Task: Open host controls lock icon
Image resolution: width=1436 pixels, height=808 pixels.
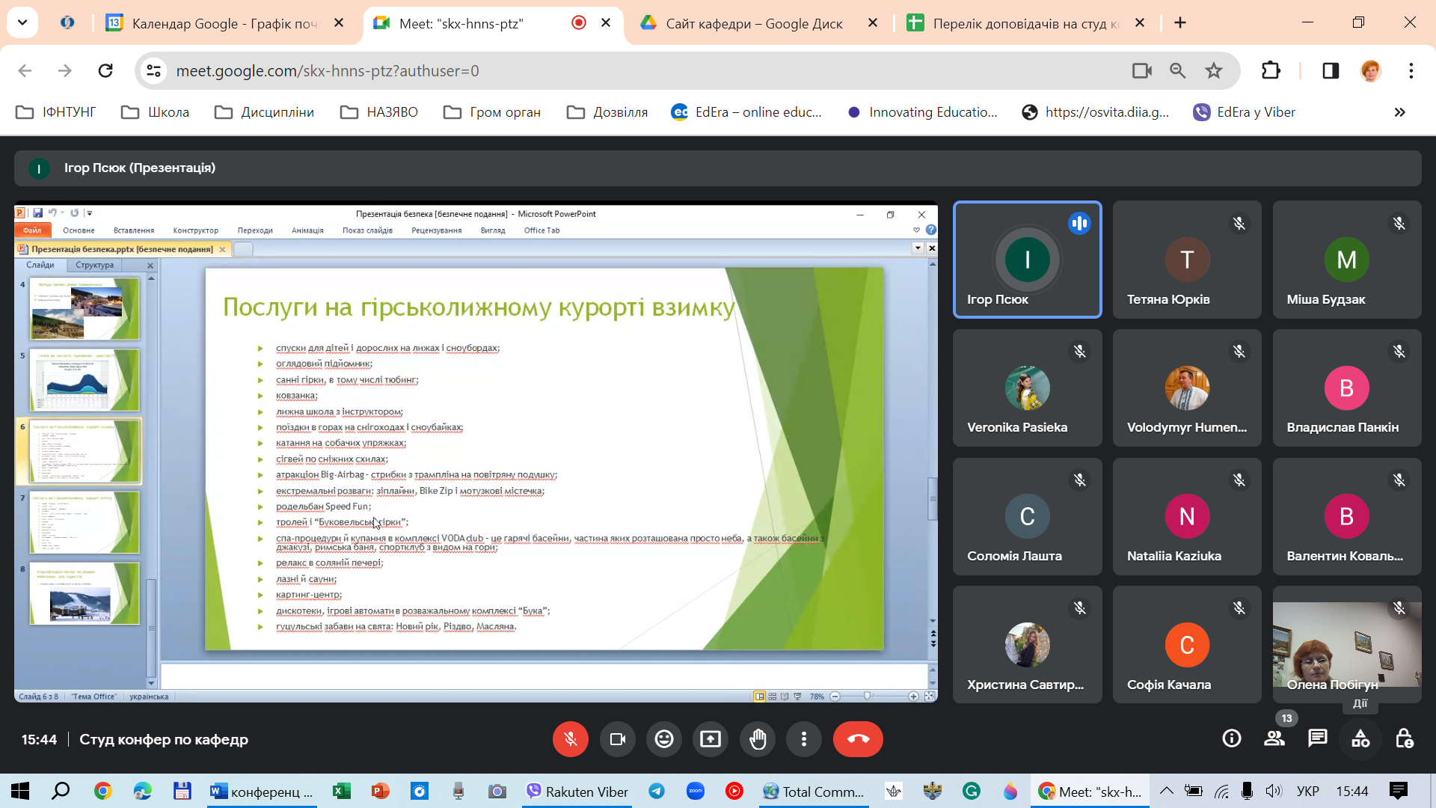Action: point(1404,739)
